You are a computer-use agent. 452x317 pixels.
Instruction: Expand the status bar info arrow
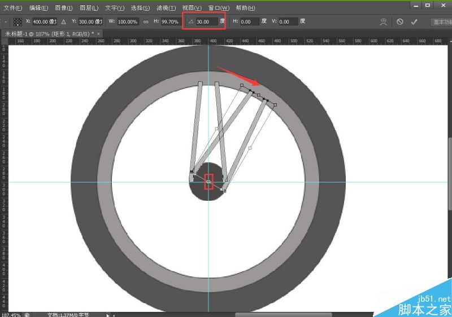coord(108,314)
